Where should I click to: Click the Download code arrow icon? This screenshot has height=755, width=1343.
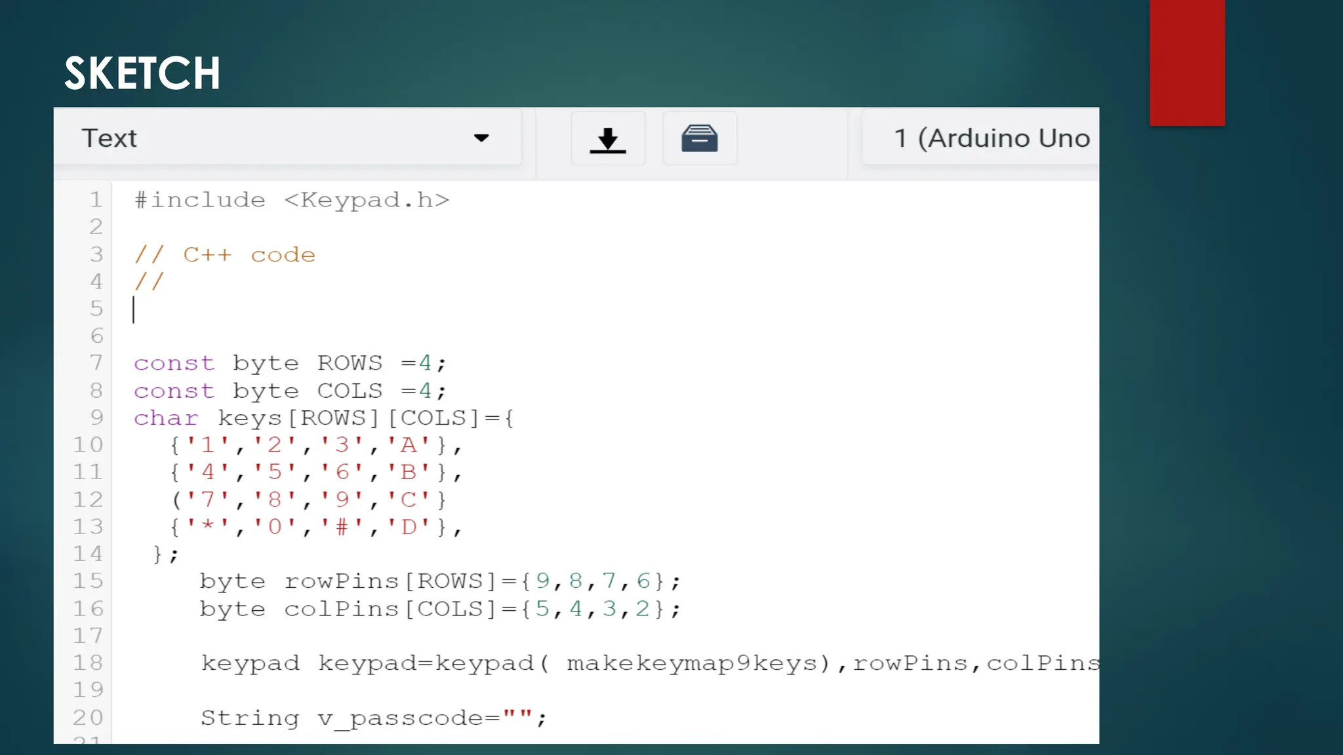pos(608,139)
